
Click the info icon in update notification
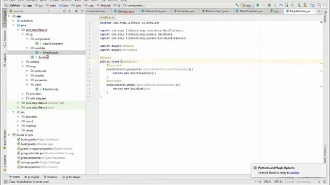point(255,168)
